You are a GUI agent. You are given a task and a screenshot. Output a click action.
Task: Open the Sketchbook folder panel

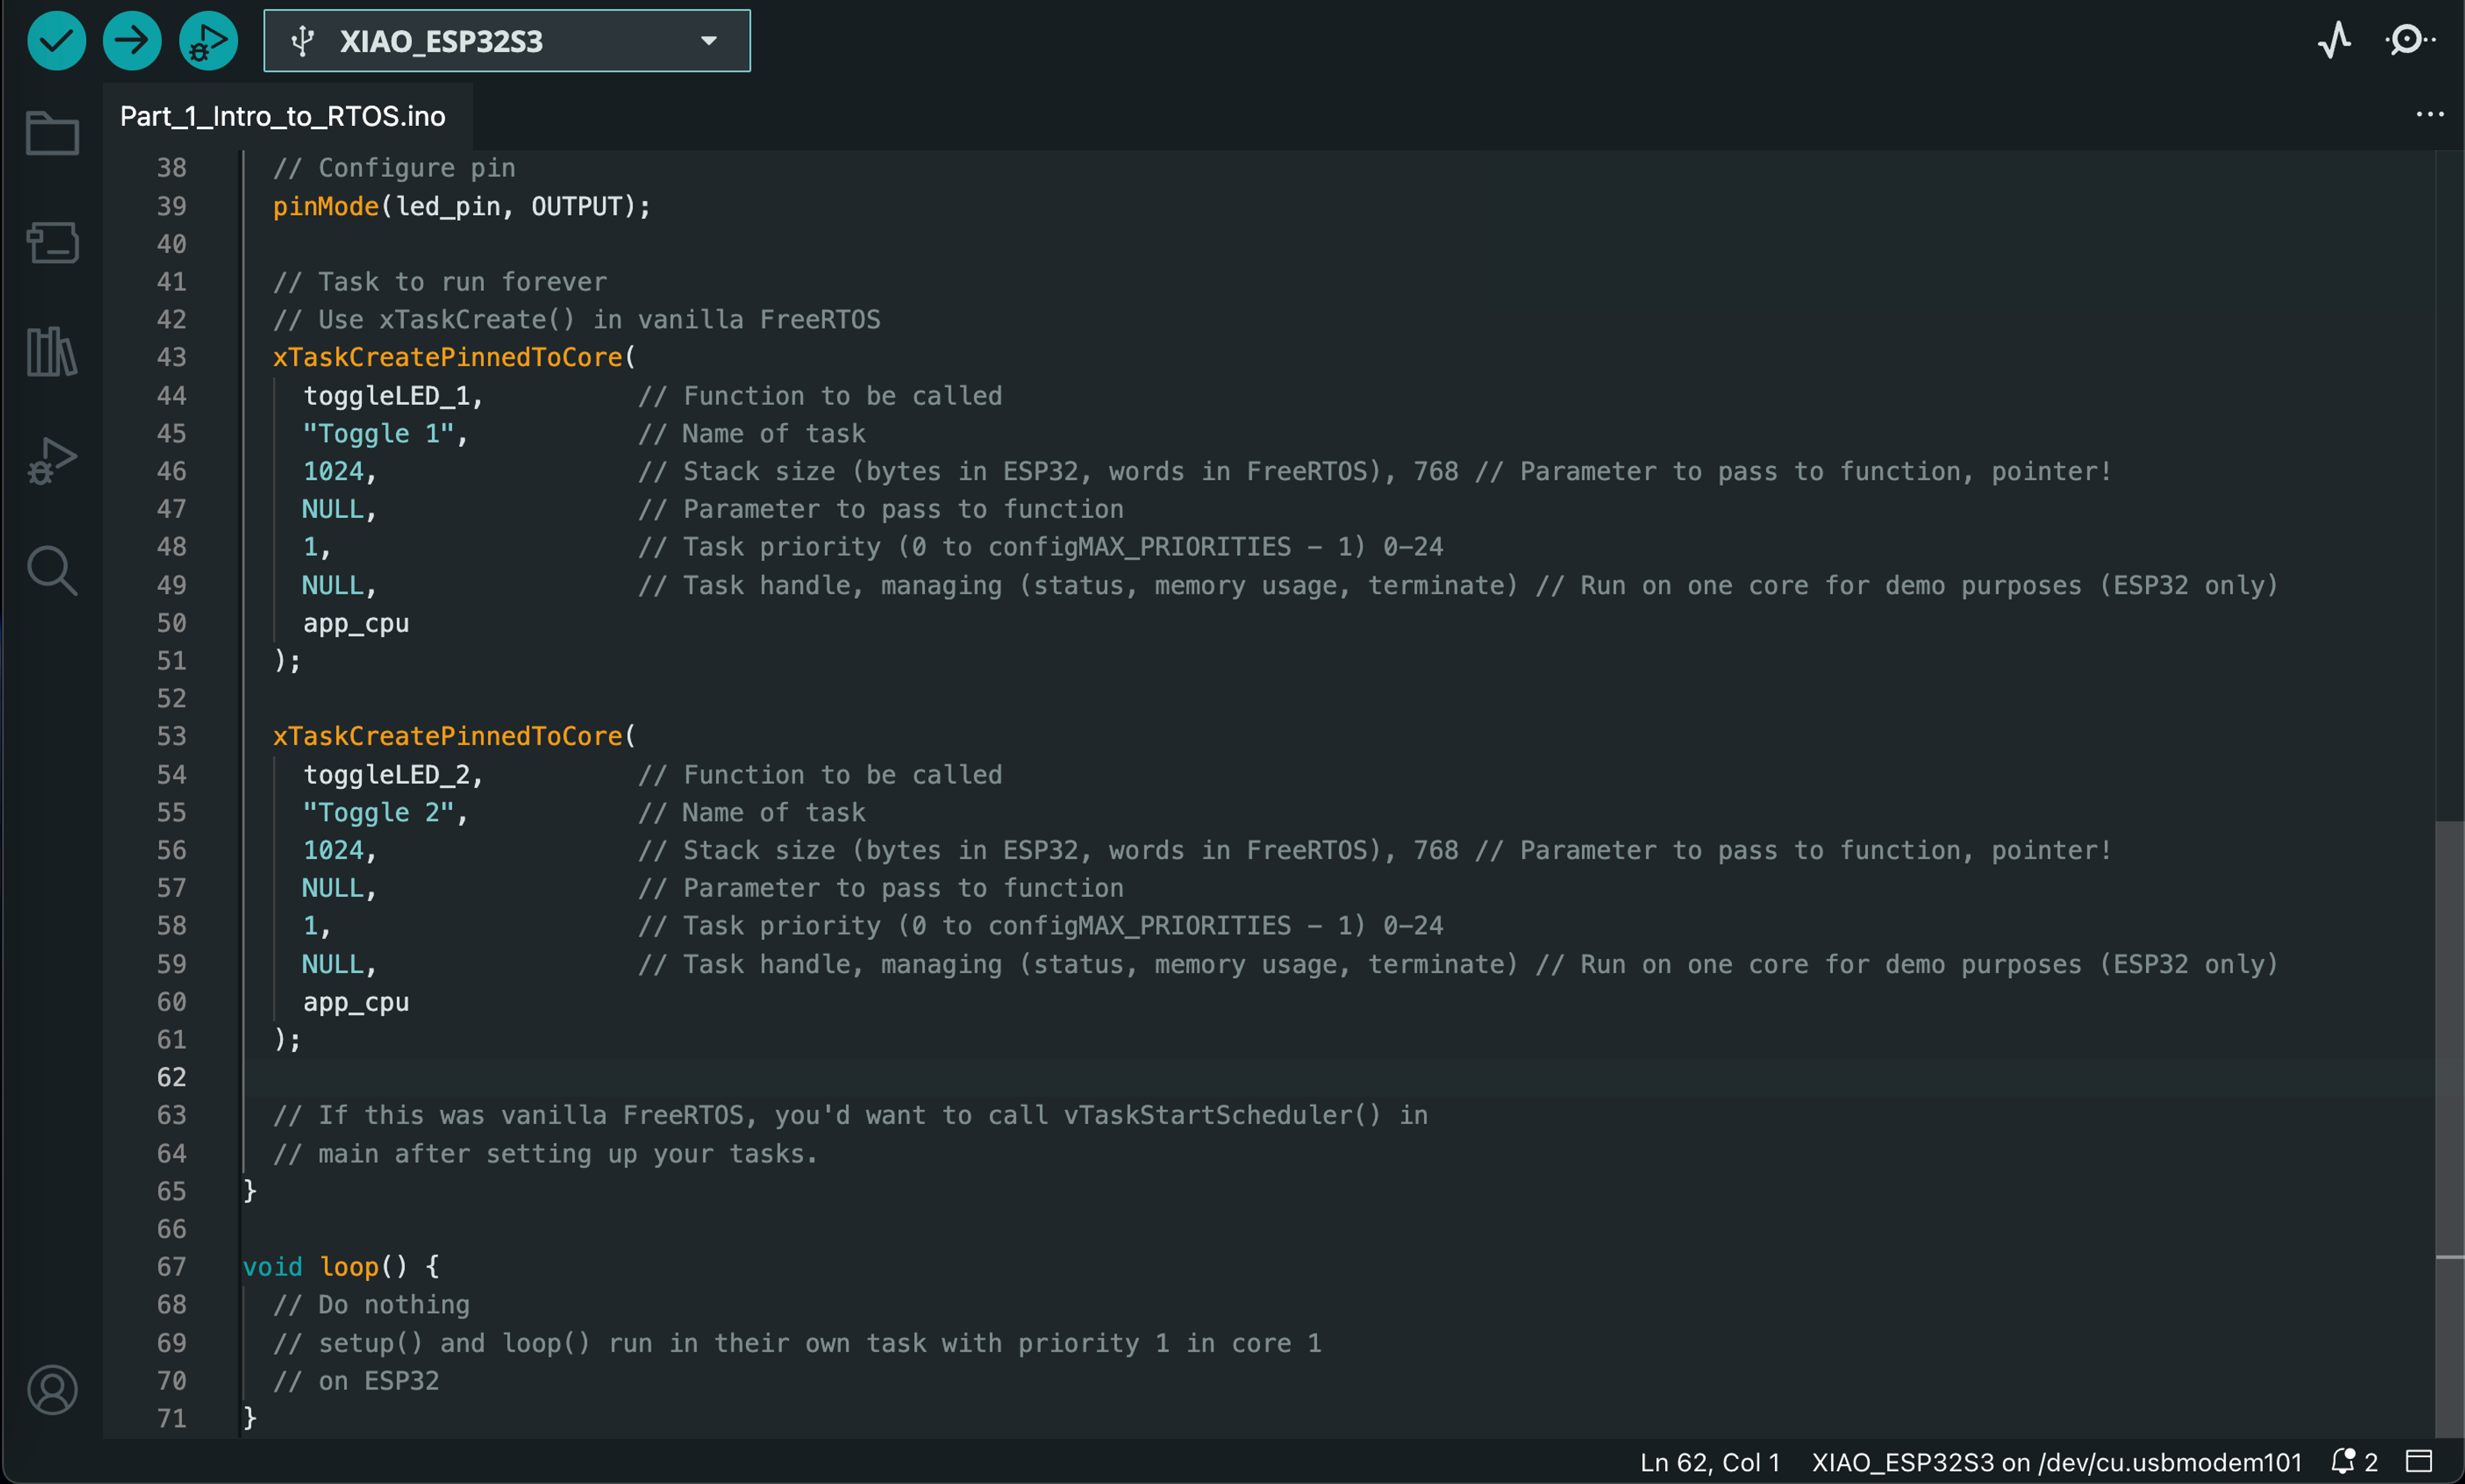click(x=52, y=133)
